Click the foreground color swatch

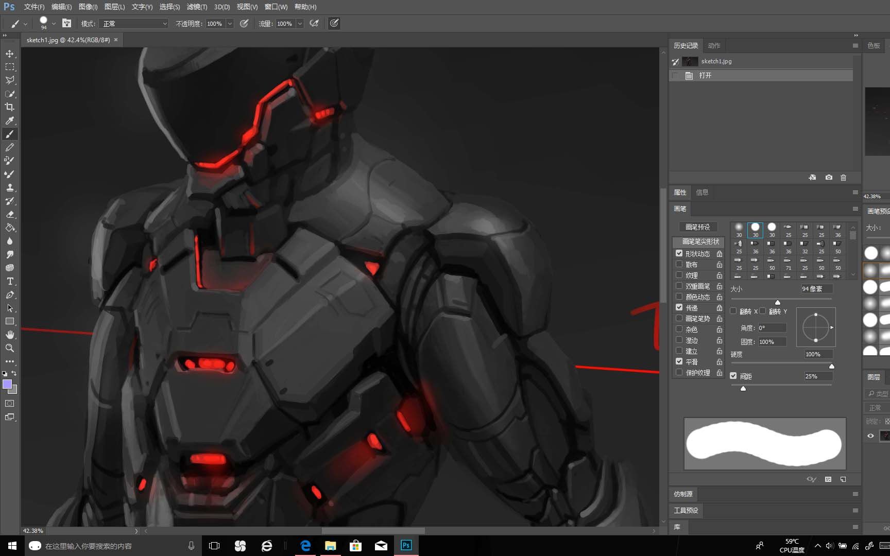tap(7, 384)
